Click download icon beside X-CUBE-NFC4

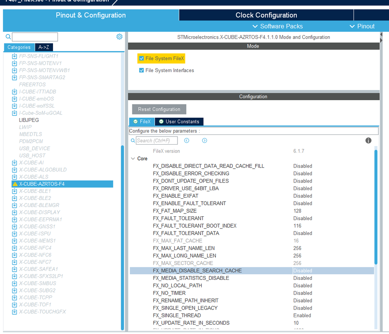pos(14,248)
